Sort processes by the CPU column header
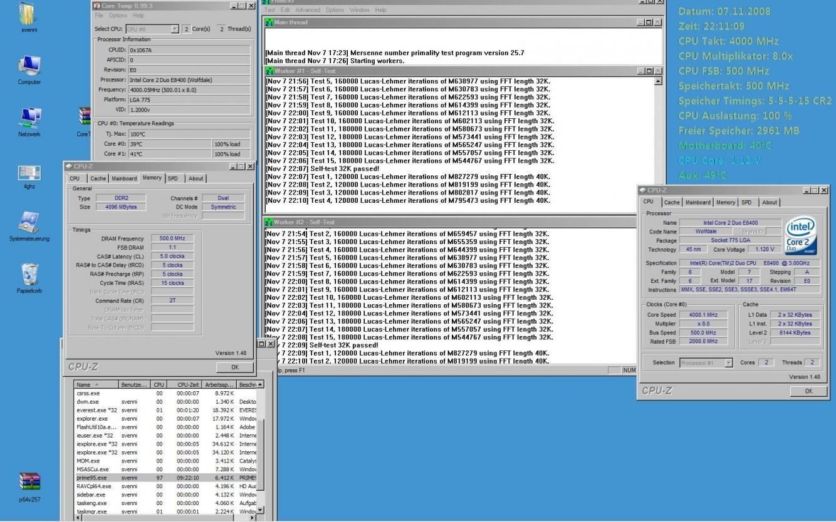The height and width of the screenshot is (522, 836). [x=159, y=384]
